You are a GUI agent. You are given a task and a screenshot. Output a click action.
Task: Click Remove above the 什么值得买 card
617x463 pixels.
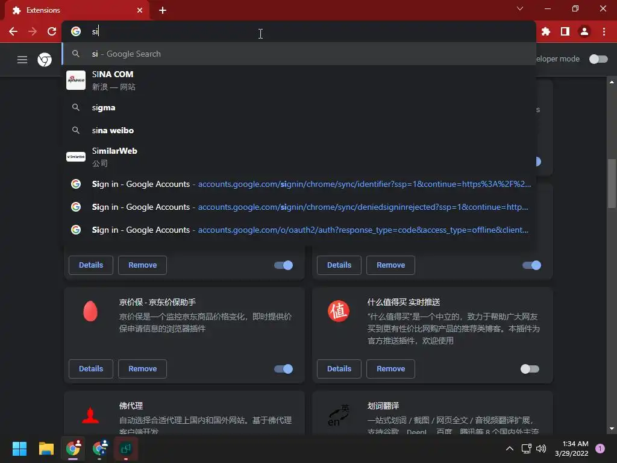point(390,265)
